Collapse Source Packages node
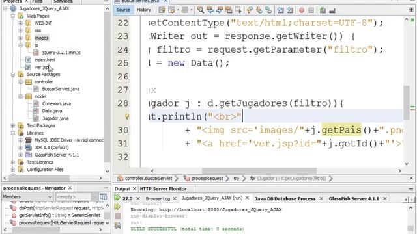The width and height of the screenshot is (417, 234). (x=13, y=75)
